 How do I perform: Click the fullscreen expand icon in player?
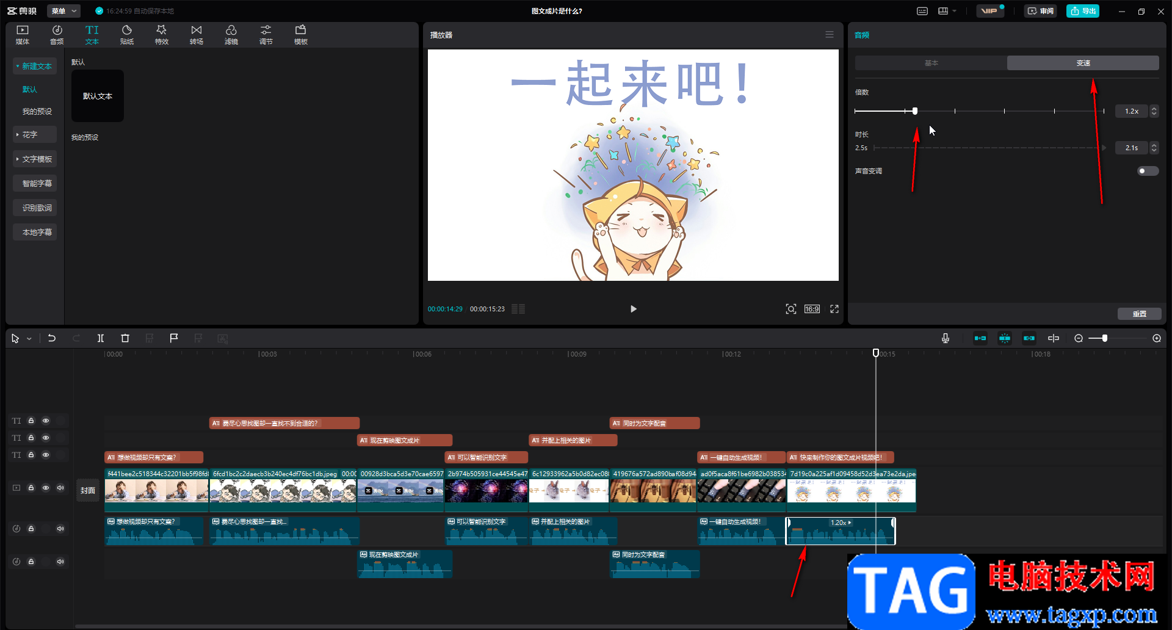pos(834,309)
